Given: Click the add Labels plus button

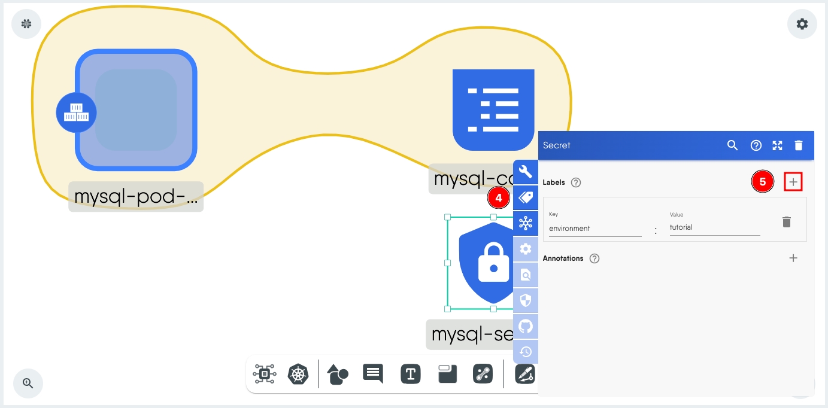Looking at the screenshot, I should coord(793,181).
